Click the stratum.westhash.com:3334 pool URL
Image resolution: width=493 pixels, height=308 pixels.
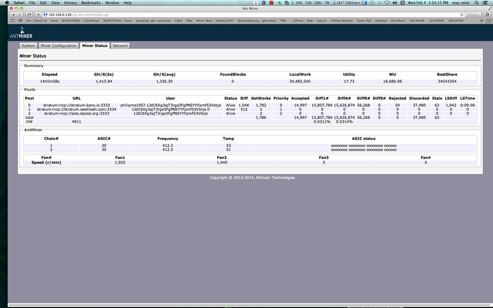pos(76,110)
